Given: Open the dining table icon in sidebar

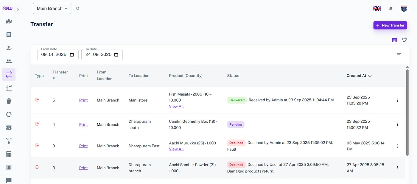Looking at the screenshot, I should point(9,21).
